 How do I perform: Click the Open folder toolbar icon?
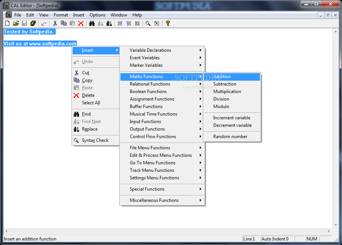tap(16, 23)
